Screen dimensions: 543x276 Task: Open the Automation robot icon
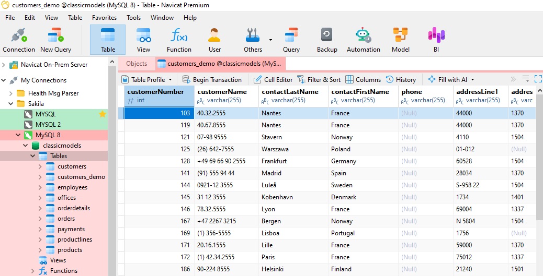363,40
